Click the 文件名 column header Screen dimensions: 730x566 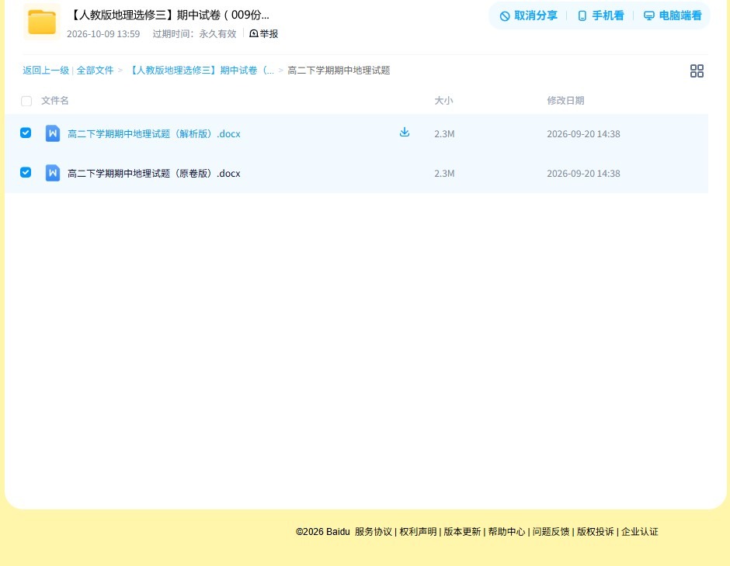click(x=55, y=100)
